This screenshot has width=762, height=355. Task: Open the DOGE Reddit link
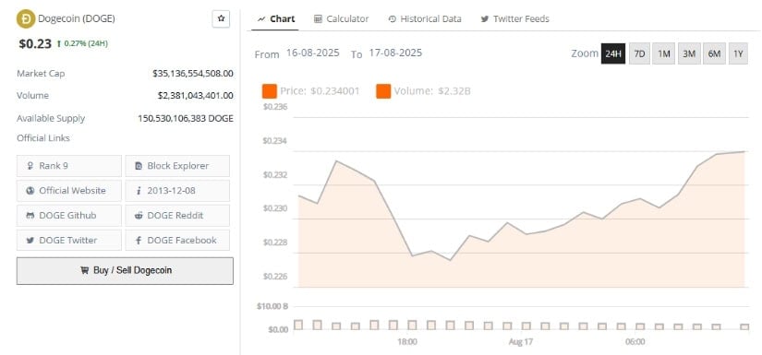point(177,216)
